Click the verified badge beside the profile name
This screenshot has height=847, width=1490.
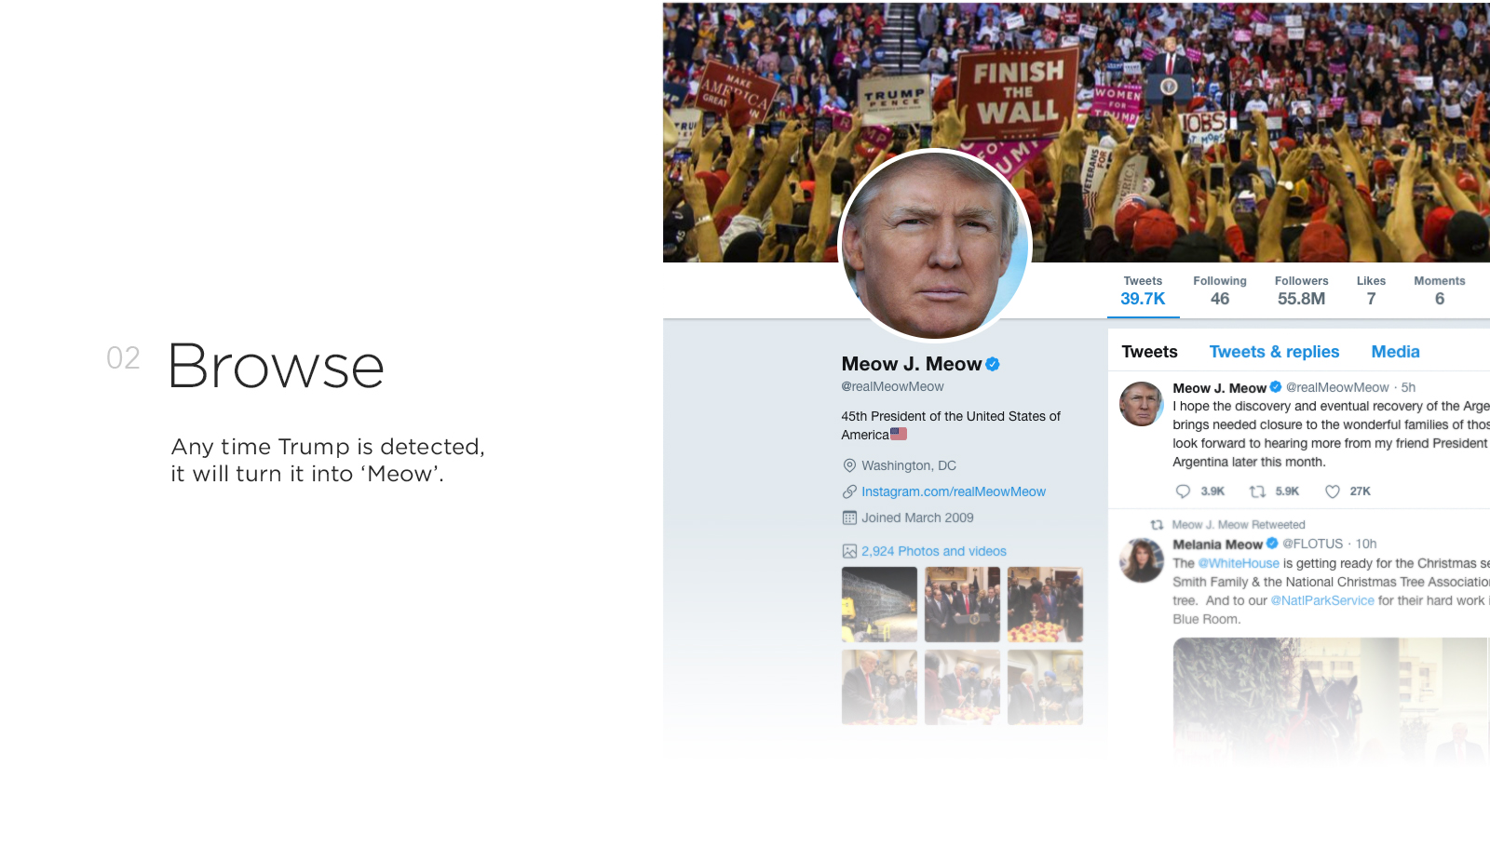coord(993,364)
